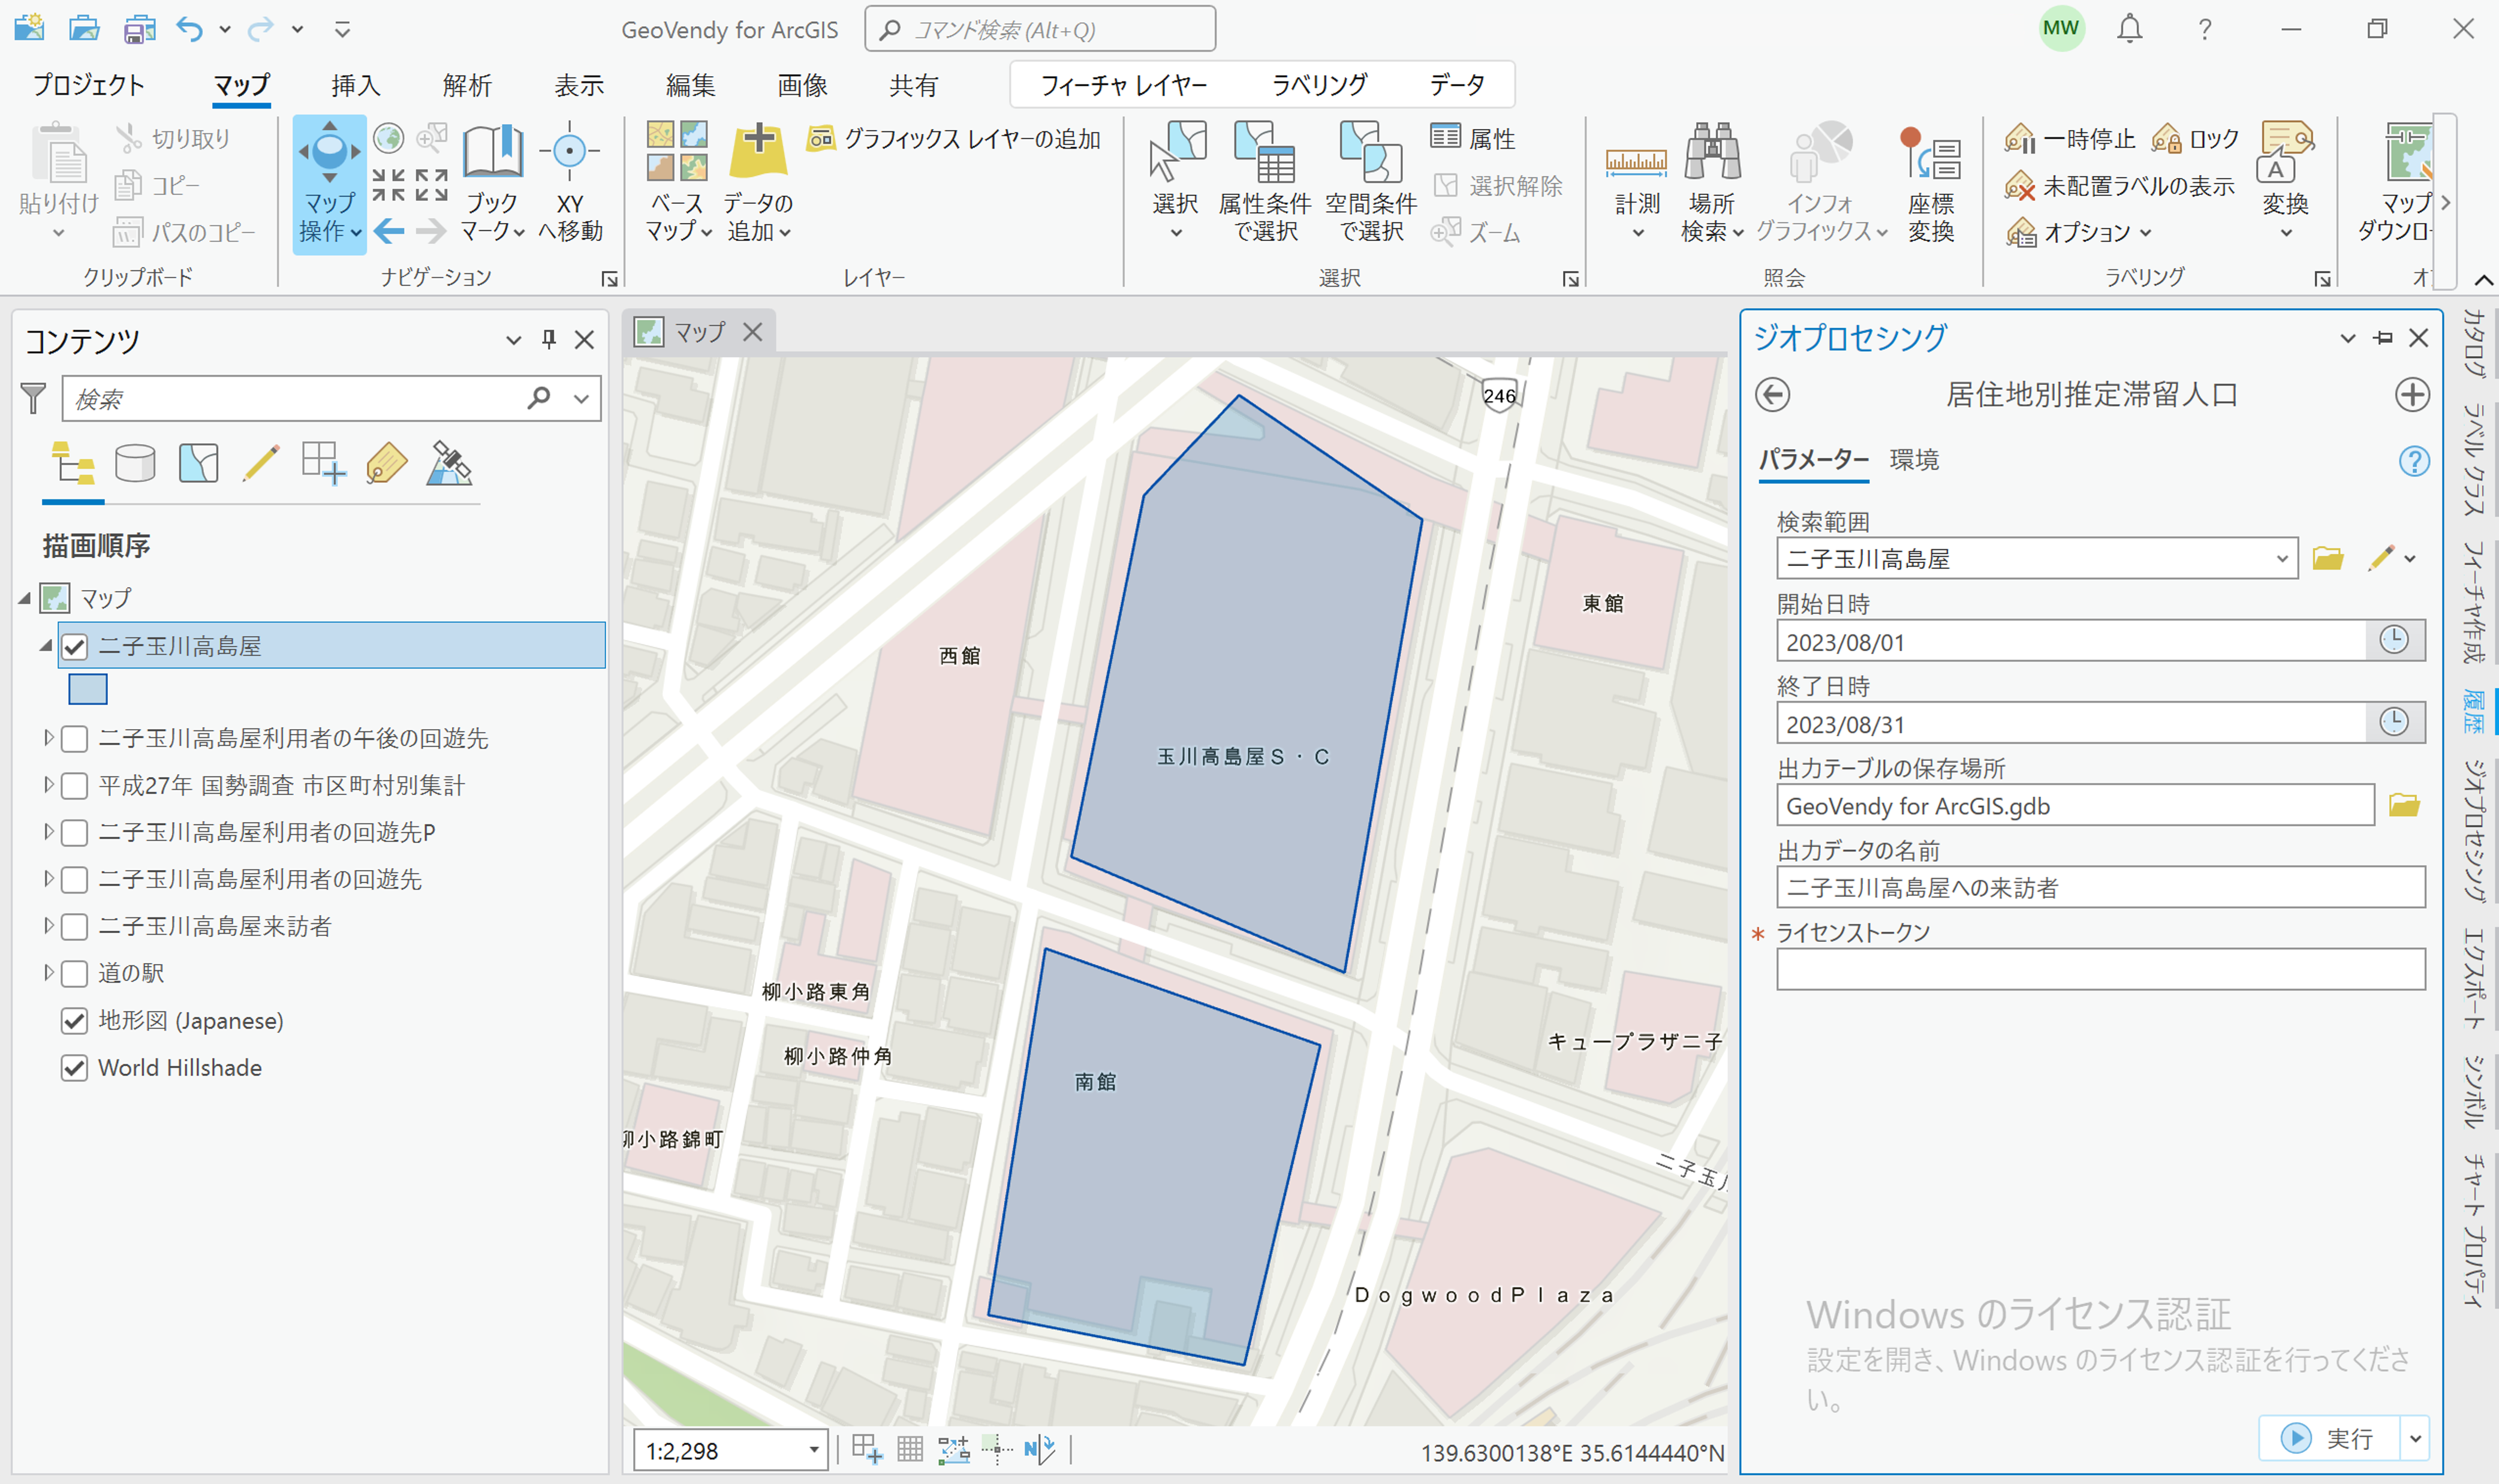Open the 編集 ribbon tab
Viewport: 2499px width, 1484px height.
(690, 85)
